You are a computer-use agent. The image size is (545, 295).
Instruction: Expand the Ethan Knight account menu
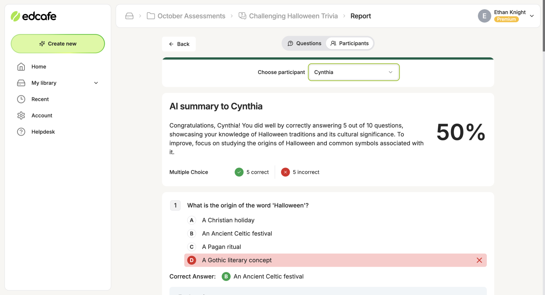click(532, 16)
